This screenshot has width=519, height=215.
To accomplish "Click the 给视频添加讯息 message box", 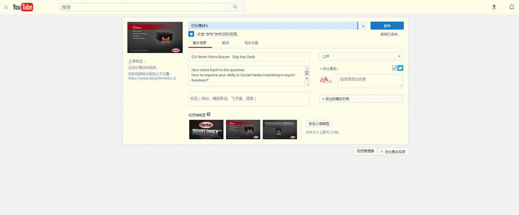I will [371, 81].
